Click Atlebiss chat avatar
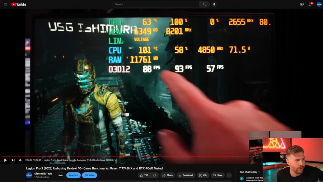323x182 pixels. (x=242, y=178)
